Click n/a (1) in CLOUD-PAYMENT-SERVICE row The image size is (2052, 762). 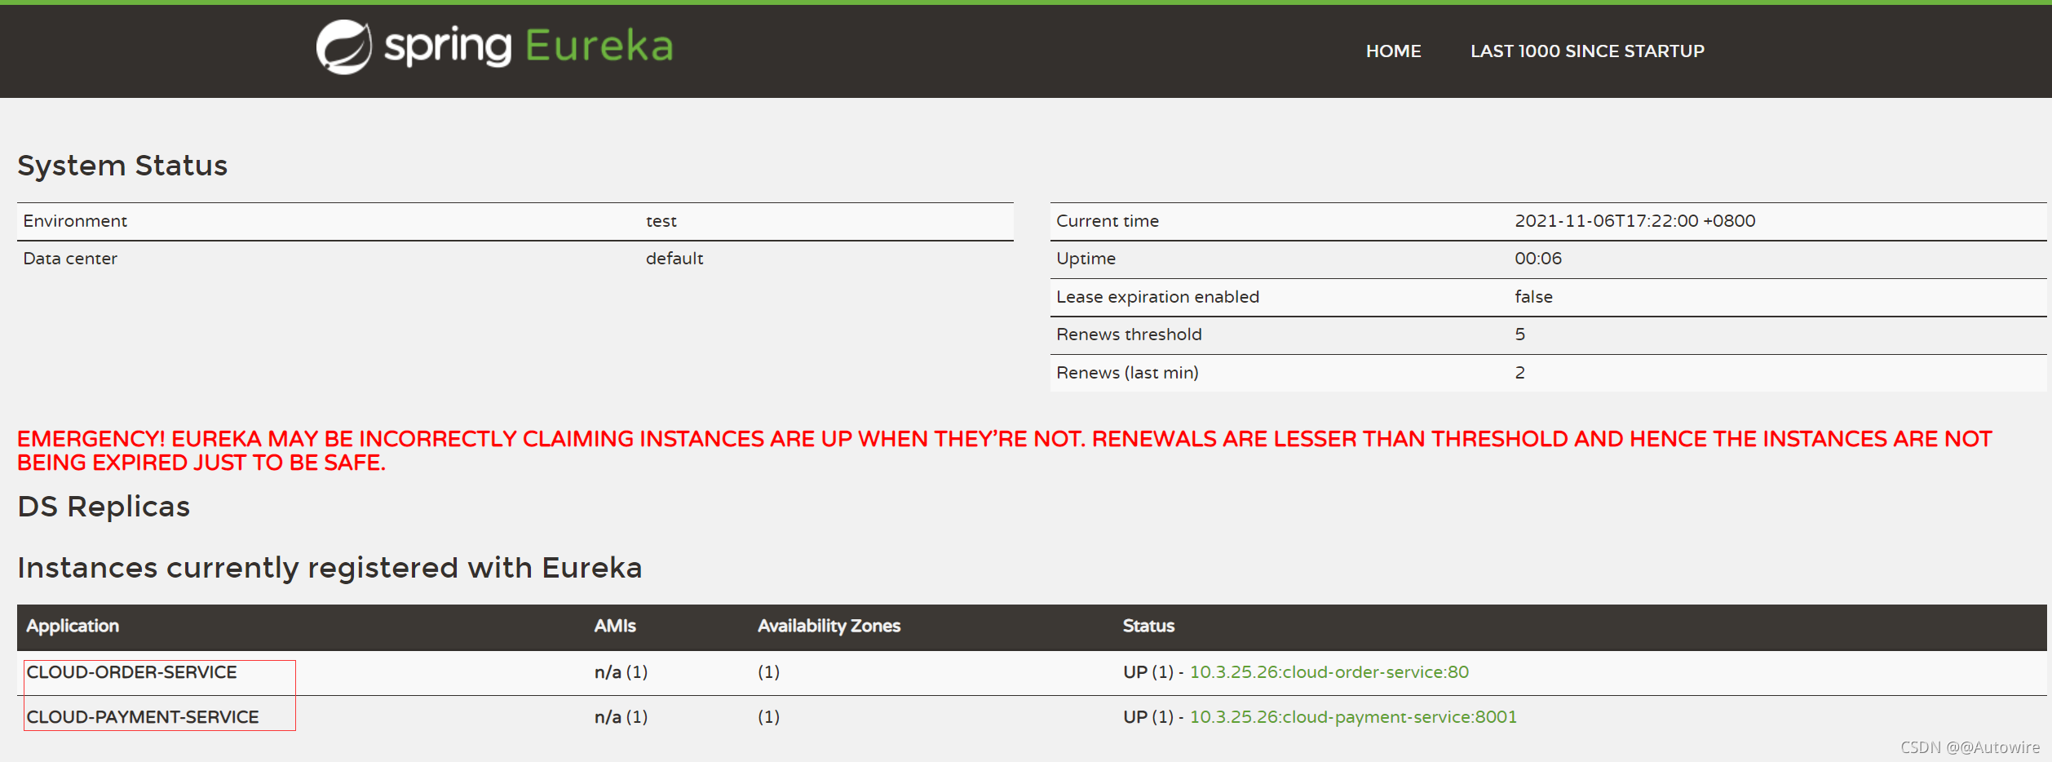[x=621, y=716]
